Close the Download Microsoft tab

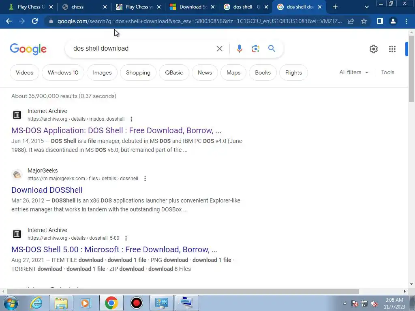point(213,7)
